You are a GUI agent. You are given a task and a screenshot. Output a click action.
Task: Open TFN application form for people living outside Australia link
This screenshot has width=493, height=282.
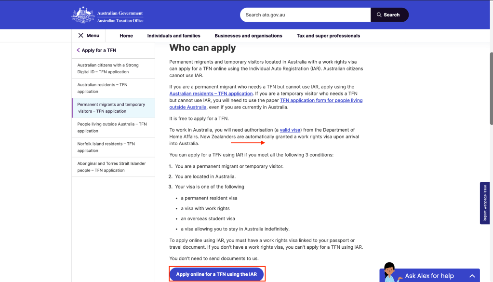[x=321, y=100]
